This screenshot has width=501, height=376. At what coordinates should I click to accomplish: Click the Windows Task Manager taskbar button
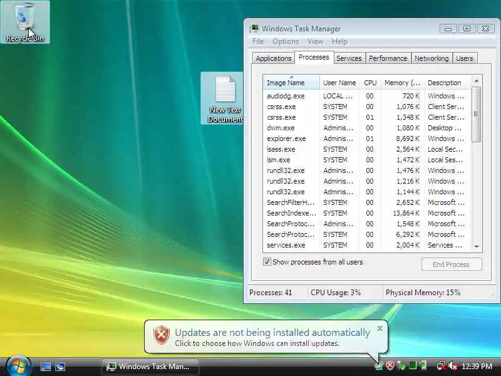click(150, 367)
